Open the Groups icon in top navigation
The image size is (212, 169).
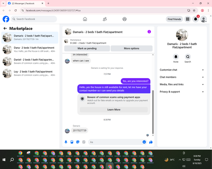pos(124,19)
